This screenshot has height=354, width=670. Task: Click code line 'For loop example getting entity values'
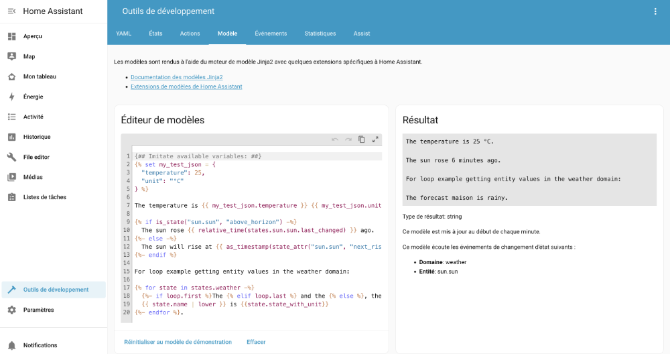242,272
